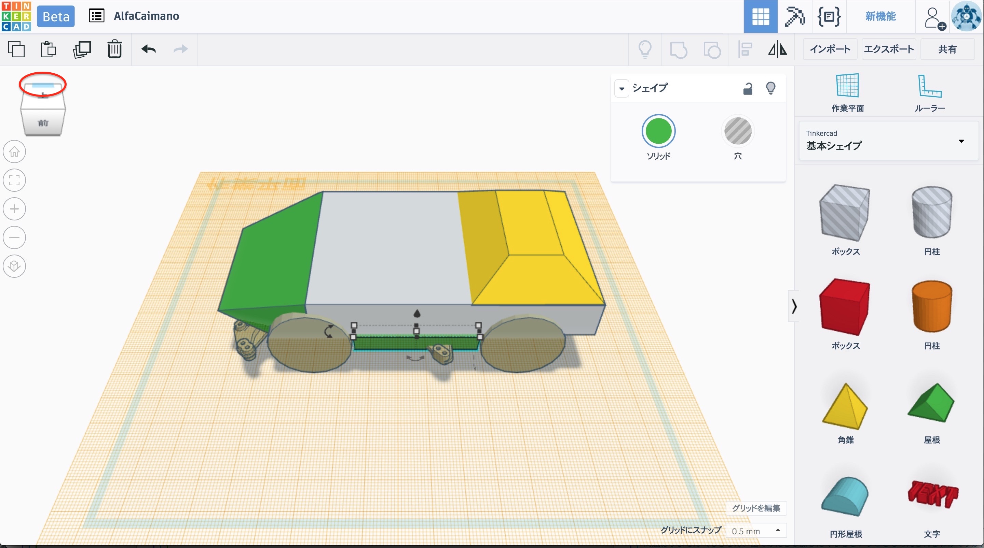
Task: Click the Mirror tool icon
Action: click(777, 49)
